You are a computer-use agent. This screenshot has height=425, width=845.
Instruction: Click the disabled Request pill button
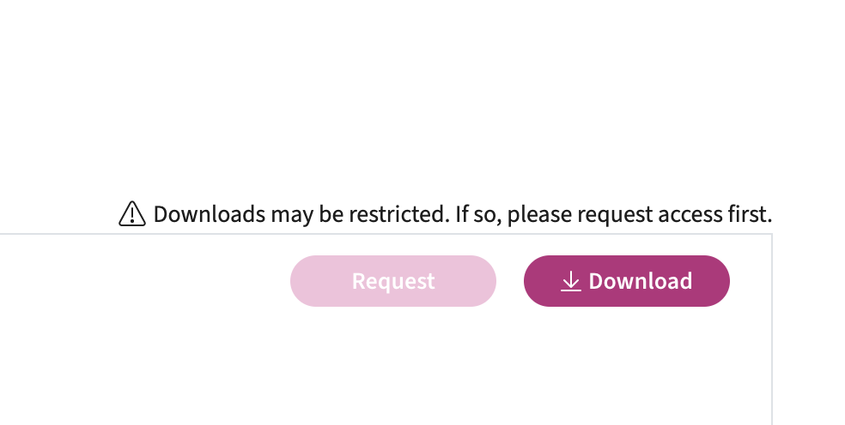pos(393,281)
